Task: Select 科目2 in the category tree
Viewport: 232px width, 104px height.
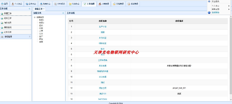Action: pos(42,23)
